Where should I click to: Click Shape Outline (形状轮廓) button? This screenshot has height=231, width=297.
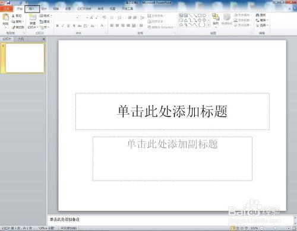click(242, 20)
